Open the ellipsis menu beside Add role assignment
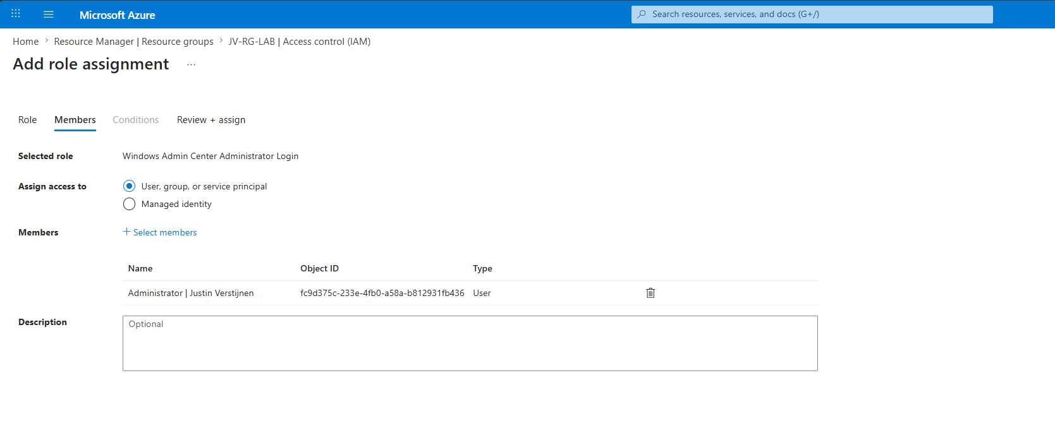This screenshot has height=421, width=1055. tap(192, 64)
